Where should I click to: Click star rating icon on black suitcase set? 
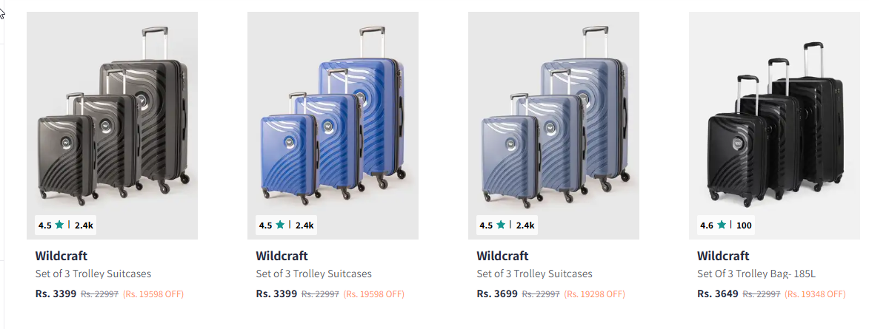point(59,225)
